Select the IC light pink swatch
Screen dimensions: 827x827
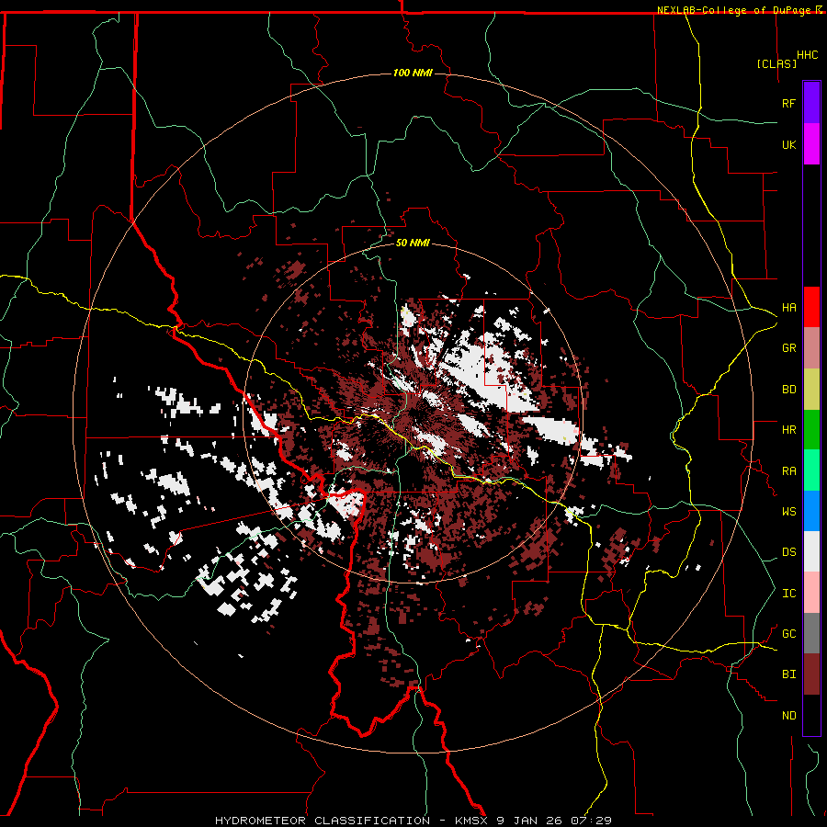tap(811, 593)
